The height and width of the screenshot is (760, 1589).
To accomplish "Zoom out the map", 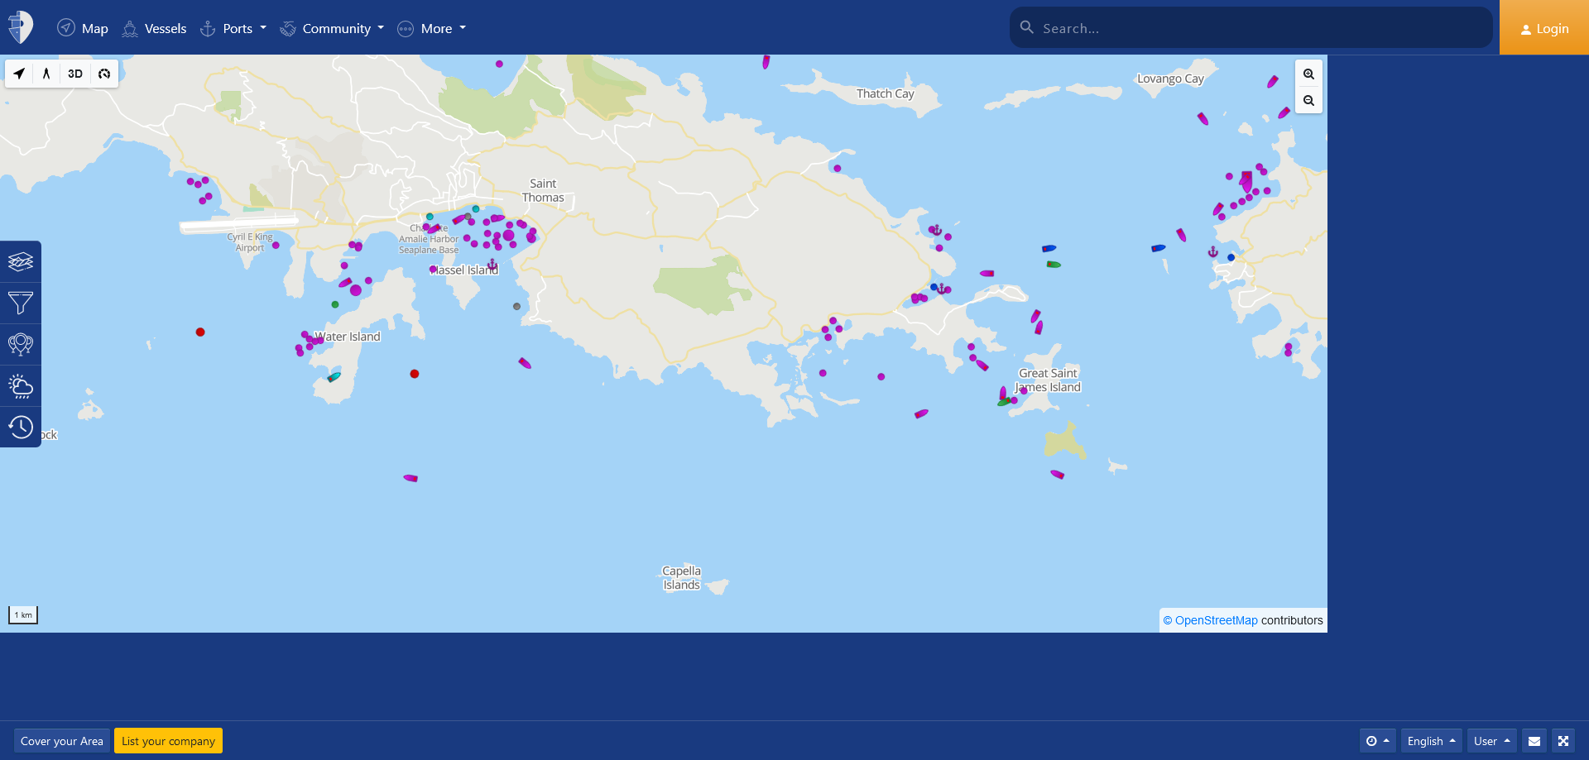I will [x=1308, y=100].
